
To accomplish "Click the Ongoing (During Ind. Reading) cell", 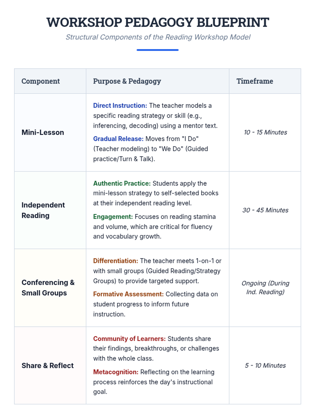I will (265, 288).
